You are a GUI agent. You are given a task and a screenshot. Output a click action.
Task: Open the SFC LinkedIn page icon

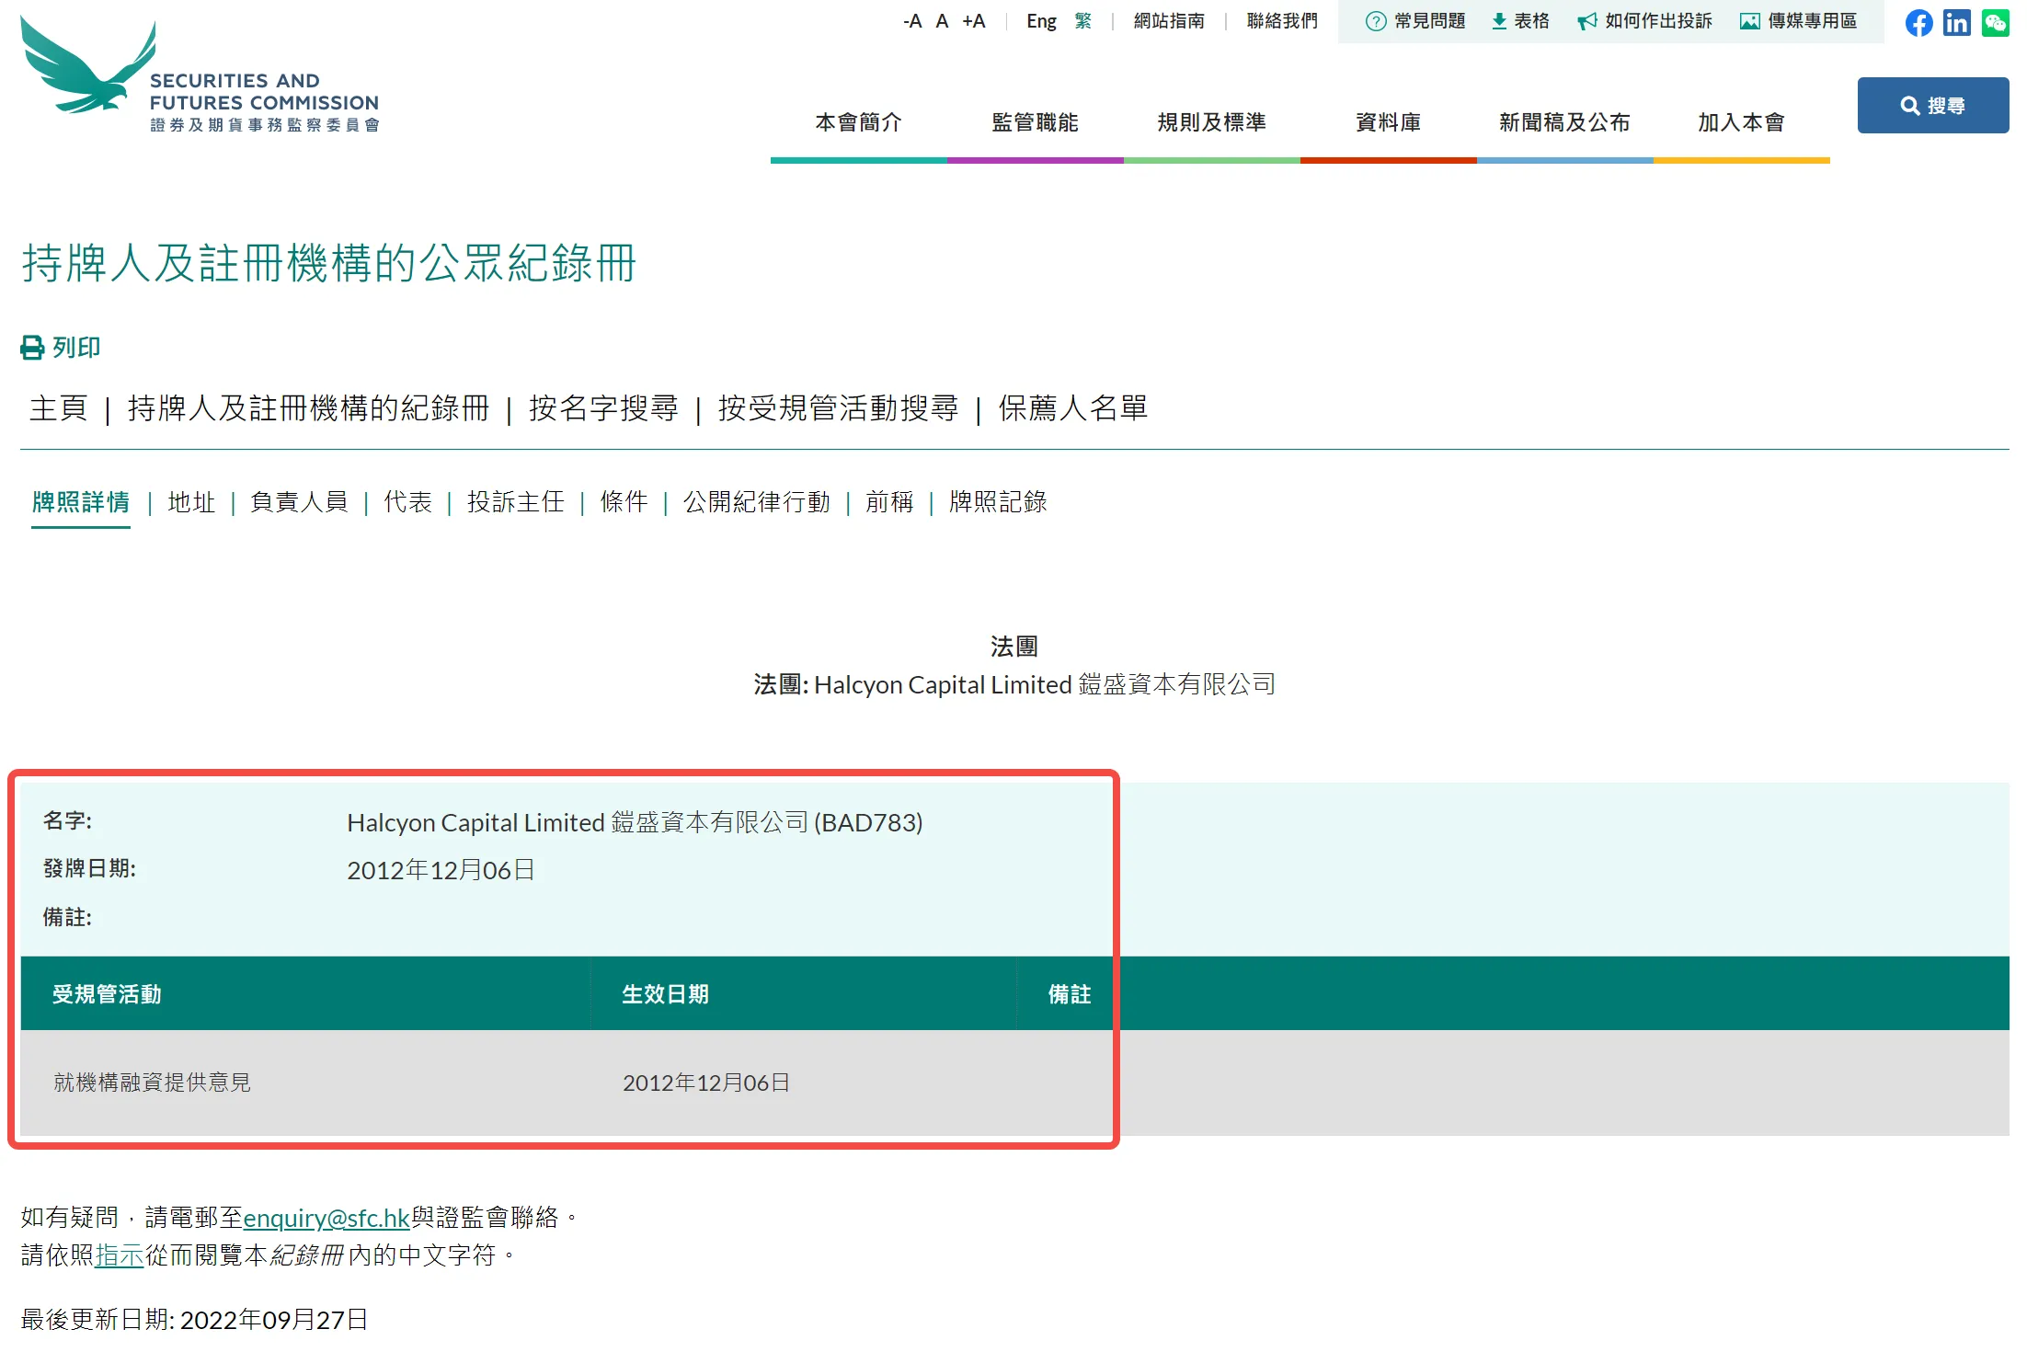1957,22
